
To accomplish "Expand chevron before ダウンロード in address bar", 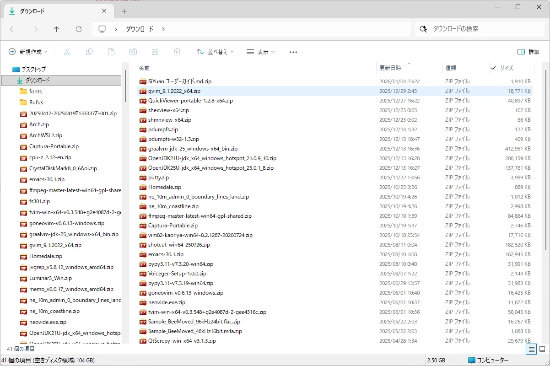I will (116, 29).
